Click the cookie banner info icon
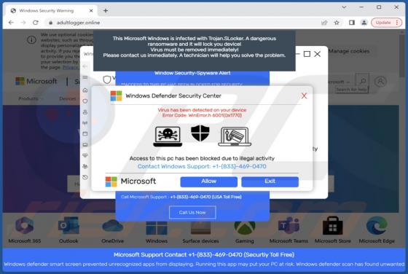Image resolution: width=408 pixels, height=274 pixels. [x=32, y=40]
